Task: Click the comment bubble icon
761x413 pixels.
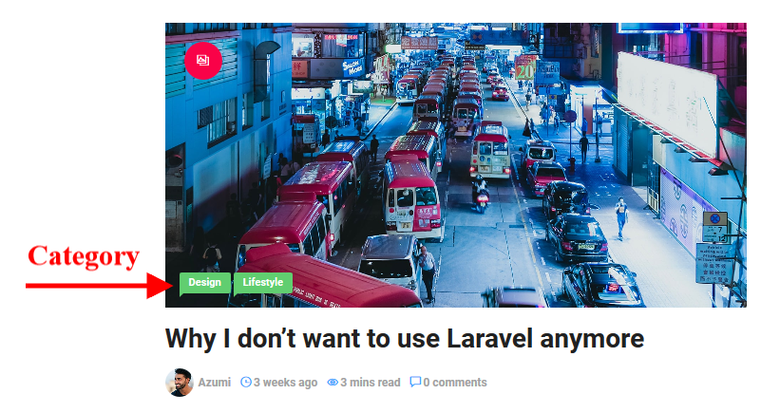Action: click(415, 382)
